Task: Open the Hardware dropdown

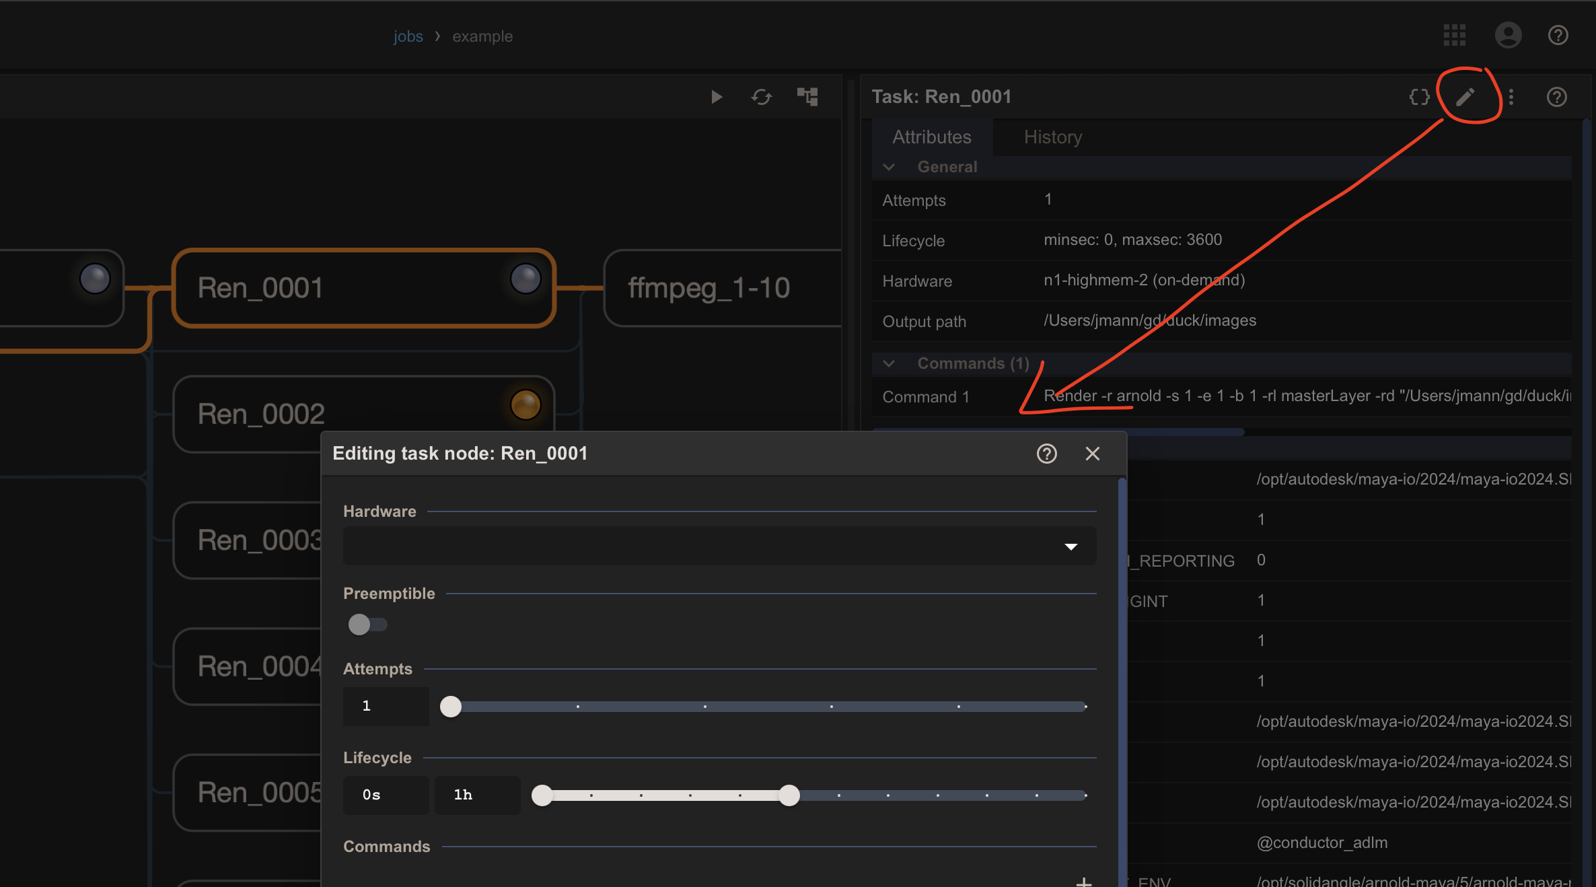Action: click(719, 546)
